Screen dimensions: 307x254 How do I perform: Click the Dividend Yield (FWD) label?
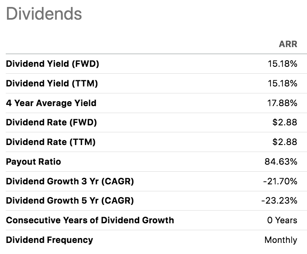click(x=53, y=64)
